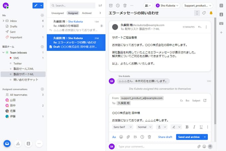
Task: Click the Cc link in draft
Action: coord(181,101)
